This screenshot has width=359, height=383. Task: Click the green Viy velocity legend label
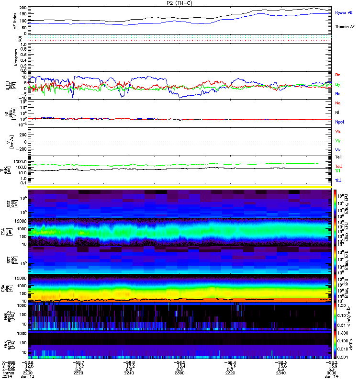coord(338,141)
